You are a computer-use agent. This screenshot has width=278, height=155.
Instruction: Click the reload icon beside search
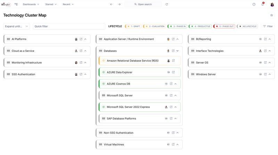pos(167,5)
